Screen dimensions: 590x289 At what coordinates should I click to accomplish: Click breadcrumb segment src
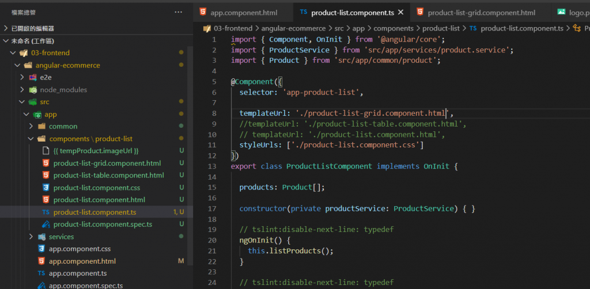(339, 29)
